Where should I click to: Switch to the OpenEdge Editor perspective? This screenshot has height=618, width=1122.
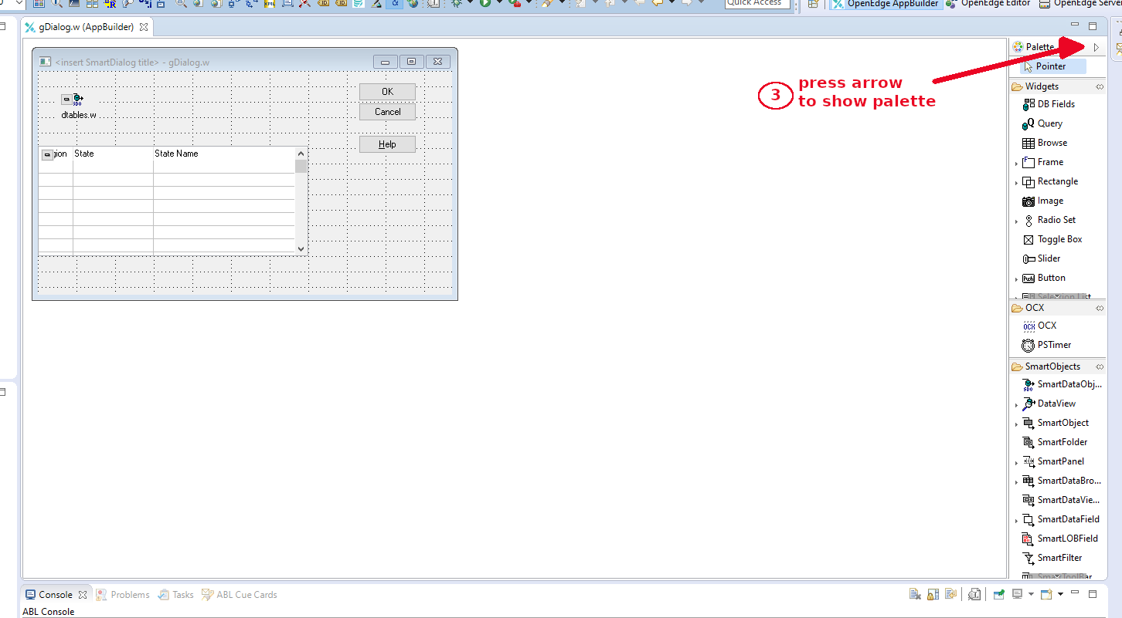[x=990, y=3]
